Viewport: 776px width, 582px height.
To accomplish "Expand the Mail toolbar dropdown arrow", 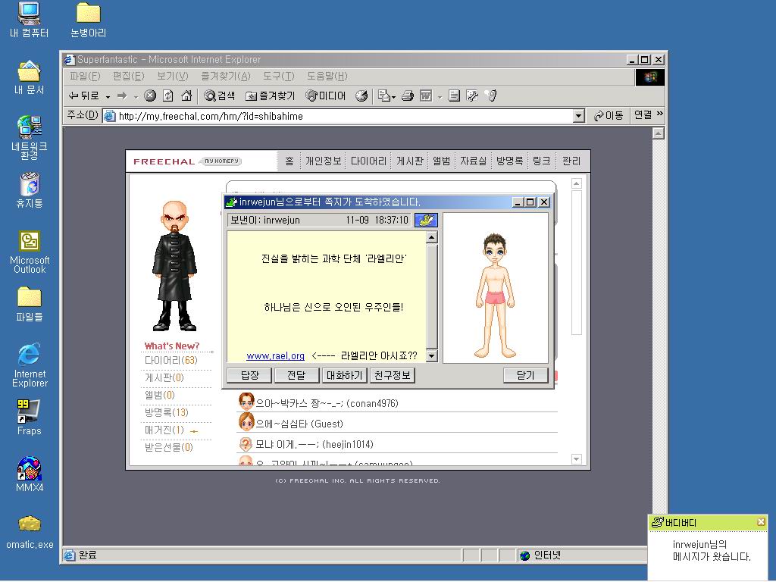I will (393, 96).
